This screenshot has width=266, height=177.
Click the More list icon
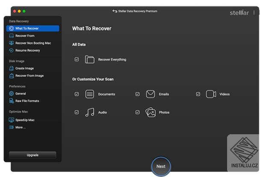coord(12,127)
